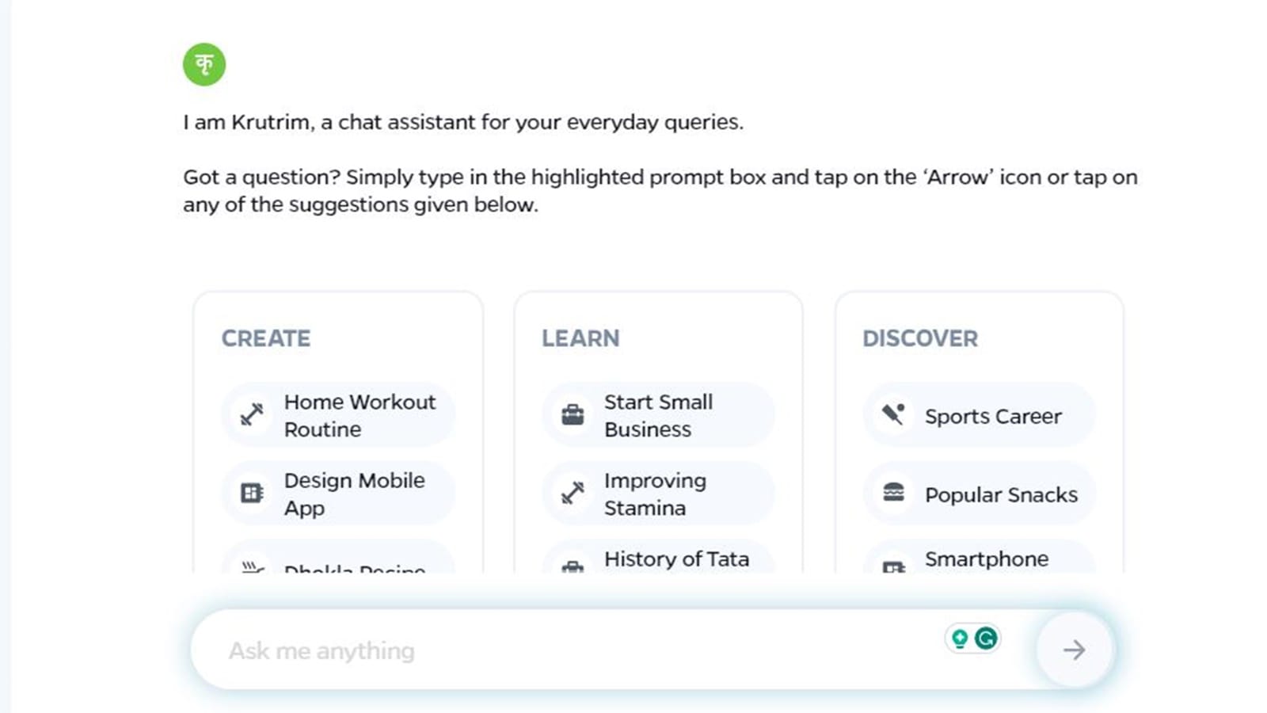
Task: Click the burger icon beside Popular Snacks
Action: (x=893, y=493)
